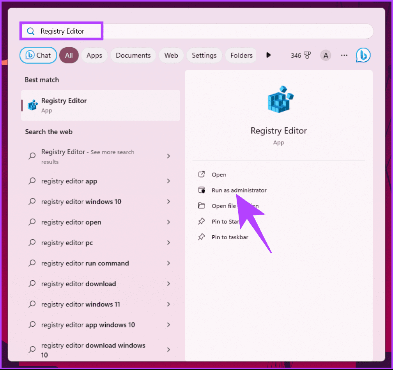Click Open in the preview pane
The height and width of the screenshot is (370, 393).
click(x=219, y=174)
